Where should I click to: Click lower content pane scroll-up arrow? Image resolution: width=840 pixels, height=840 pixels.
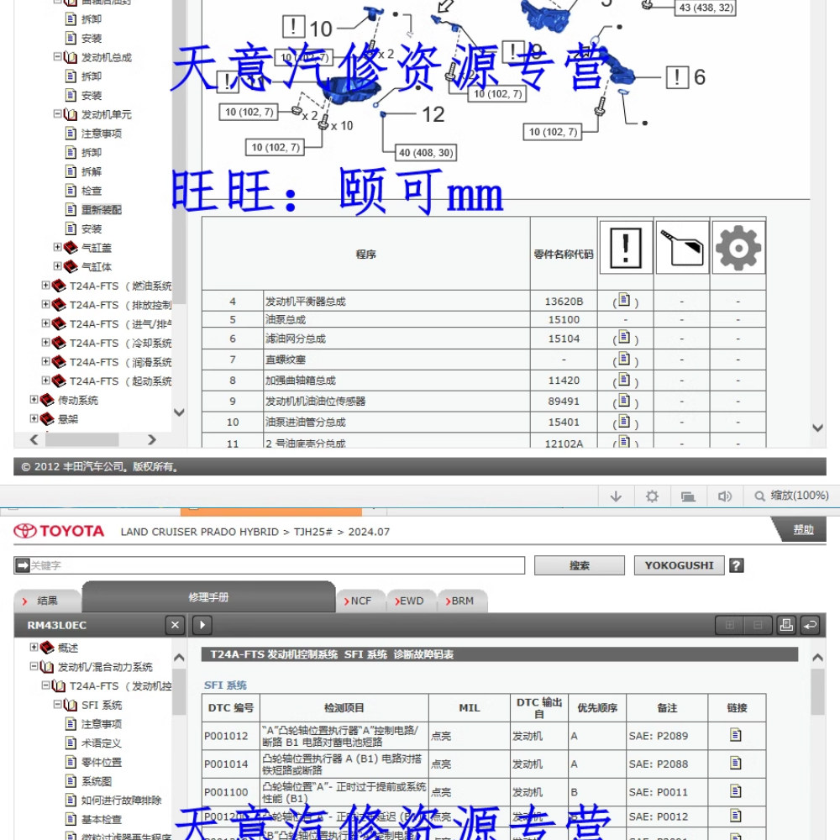tap(817, 657)
